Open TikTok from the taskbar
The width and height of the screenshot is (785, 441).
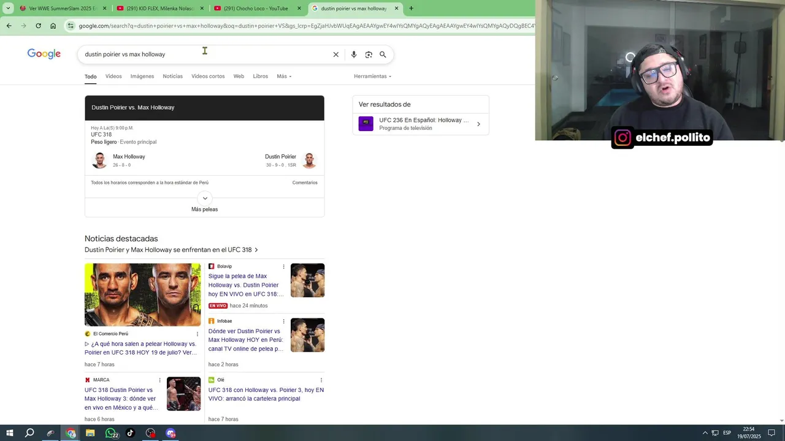[x=130, y=433]
